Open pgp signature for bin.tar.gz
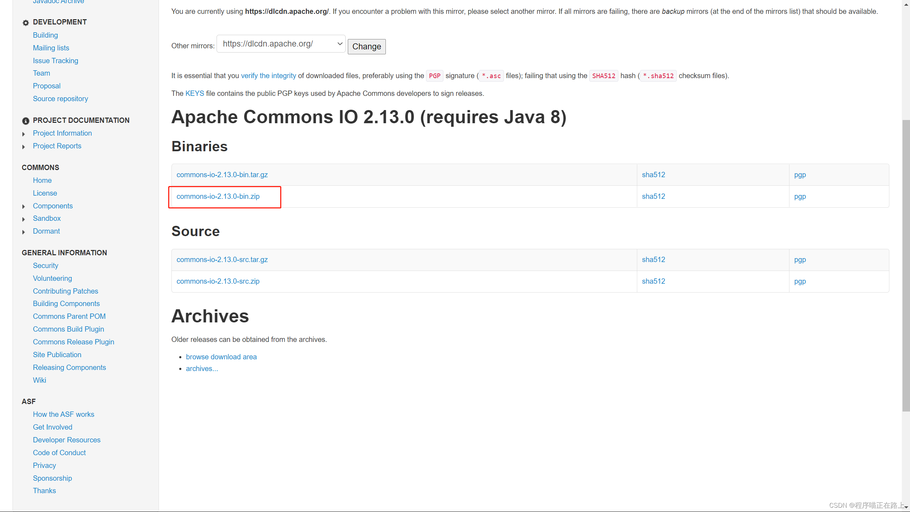910x512 pixels. [800, 175]
